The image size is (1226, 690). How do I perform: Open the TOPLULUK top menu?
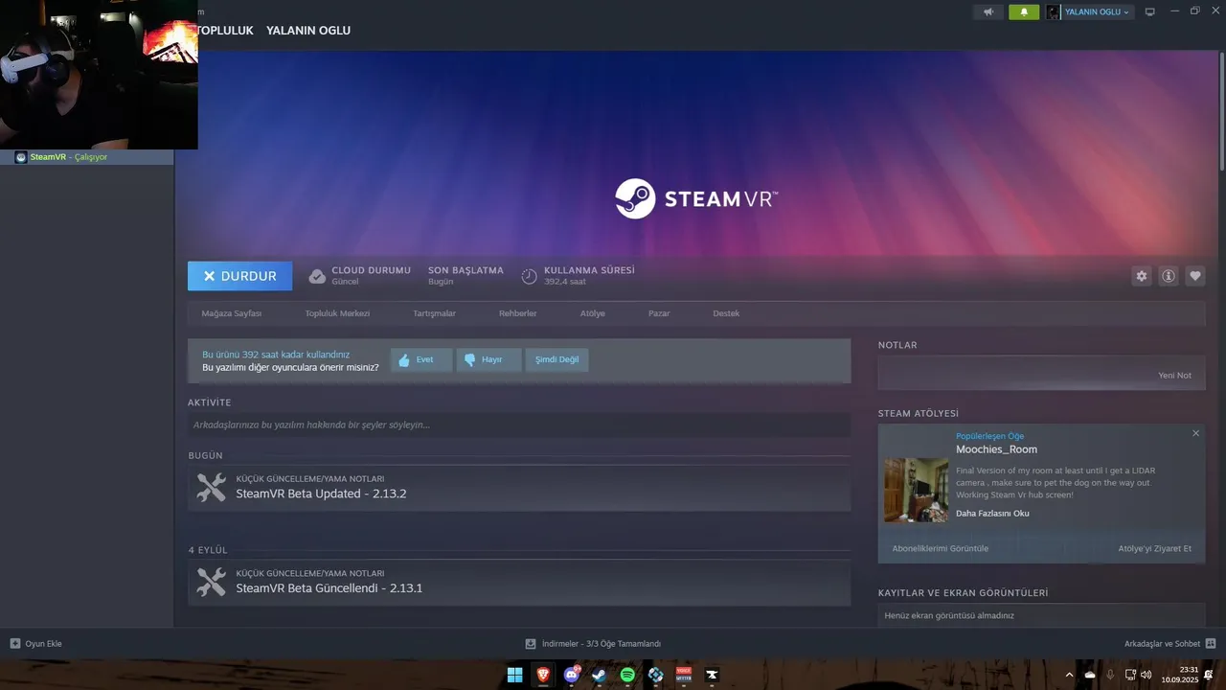point(225,31)
